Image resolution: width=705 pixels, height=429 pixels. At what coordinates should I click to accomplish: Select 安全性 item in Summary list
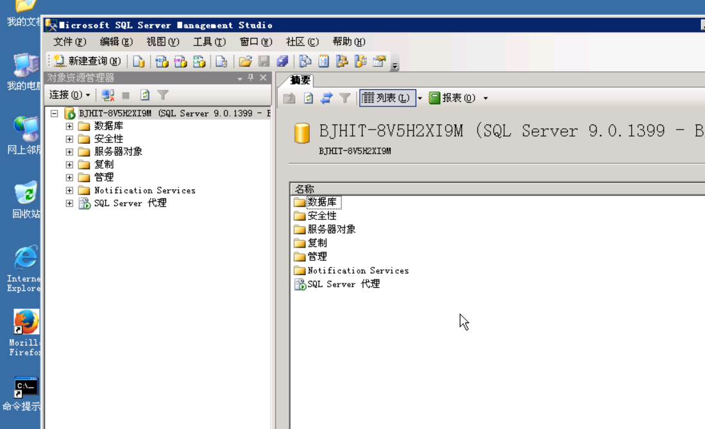(x=322, y=216)
